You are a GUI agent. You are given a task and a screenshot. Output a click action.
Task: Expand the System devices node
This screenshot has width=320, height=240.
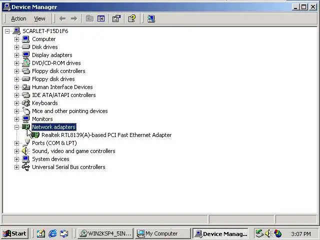pyautogui.click(x=16, y=159)
